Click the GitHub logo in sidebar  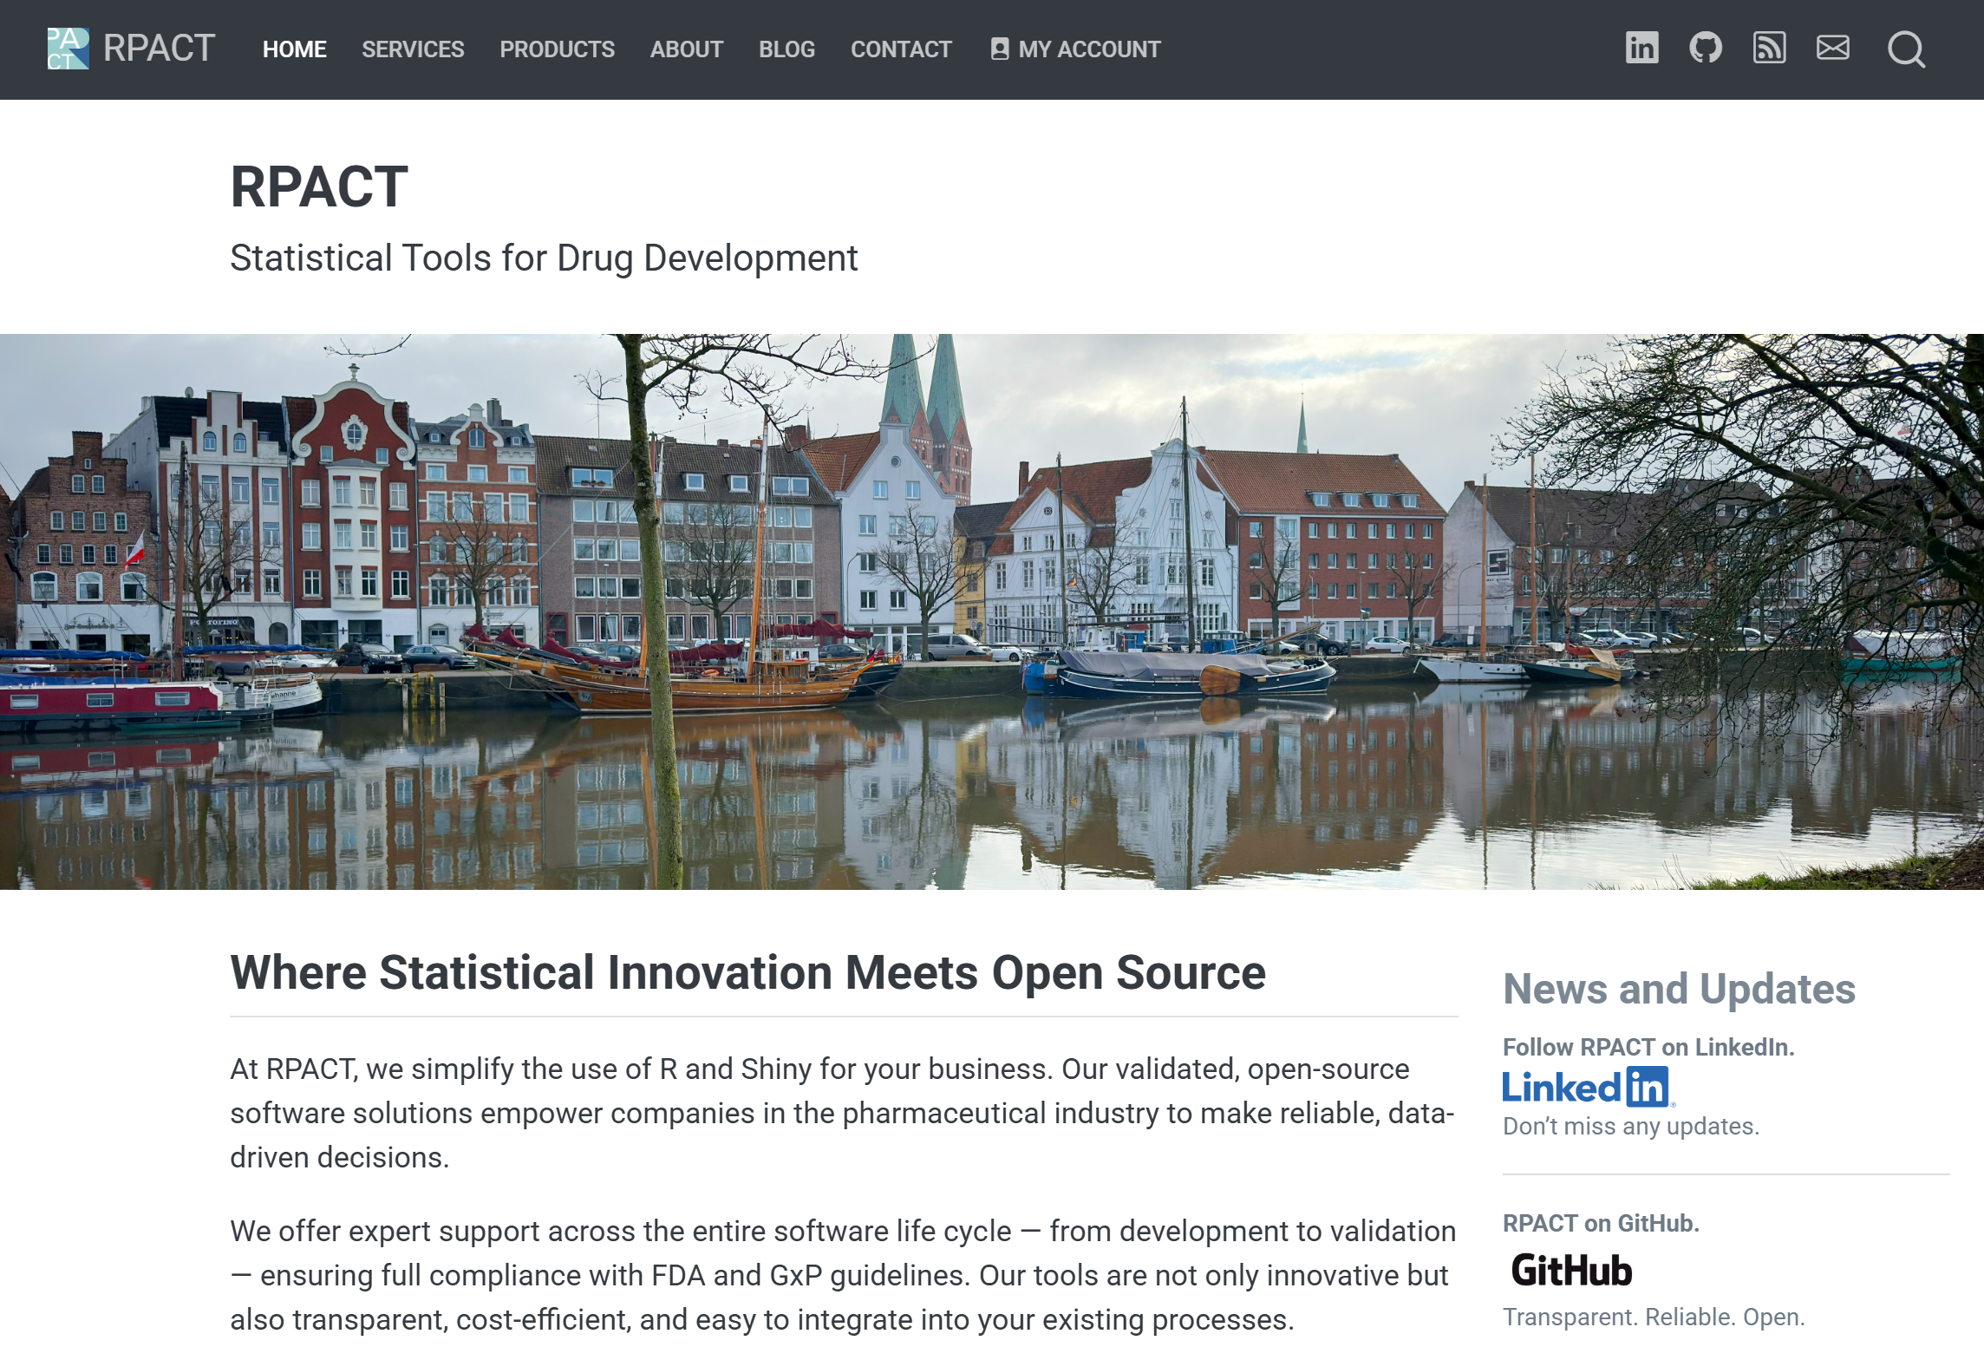1571,1271
